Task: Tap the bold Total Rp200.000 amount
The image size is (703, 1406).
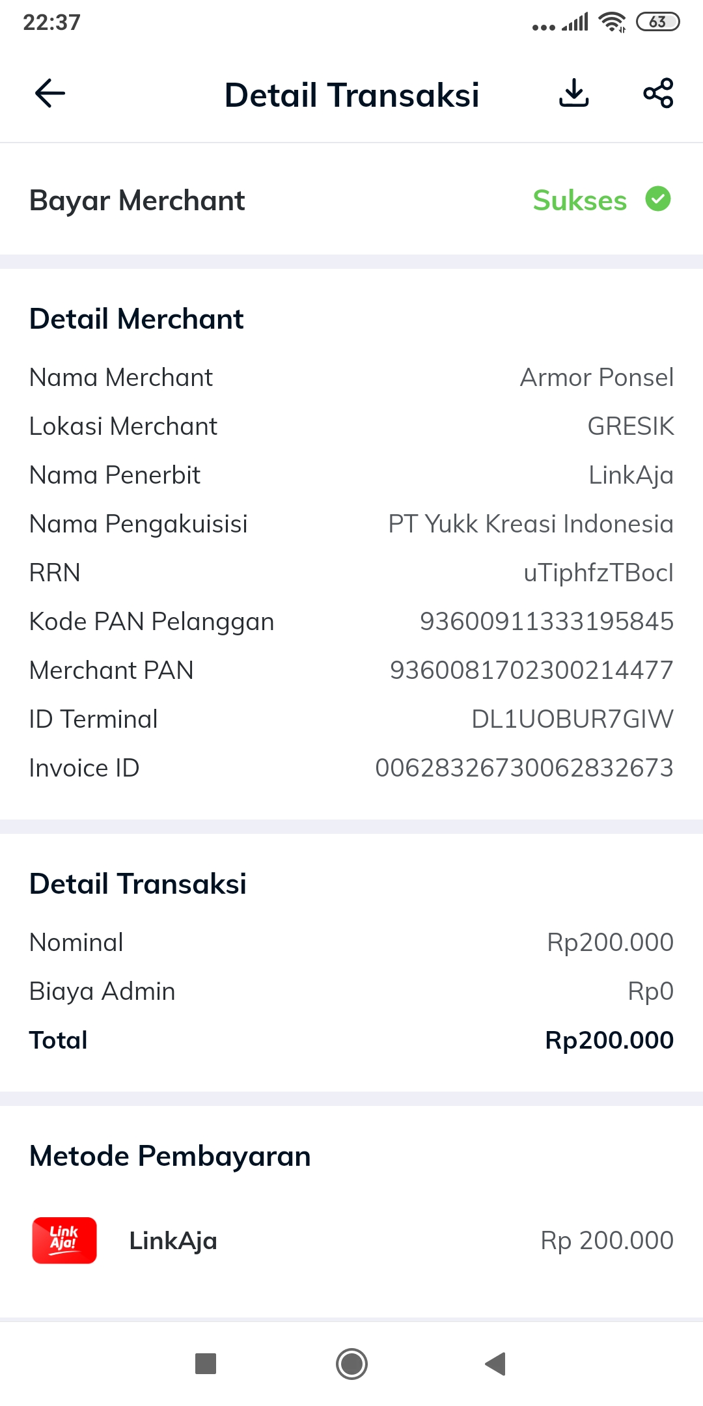Action: click(x=609, y=1040)
